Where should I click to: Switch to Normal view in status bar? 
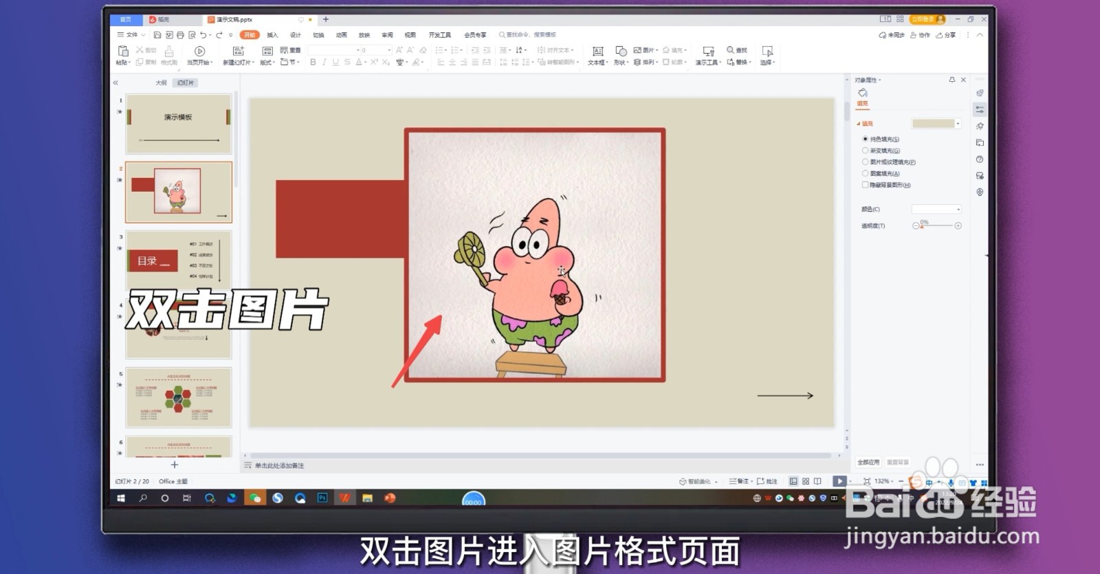click(x=794, y=481)
